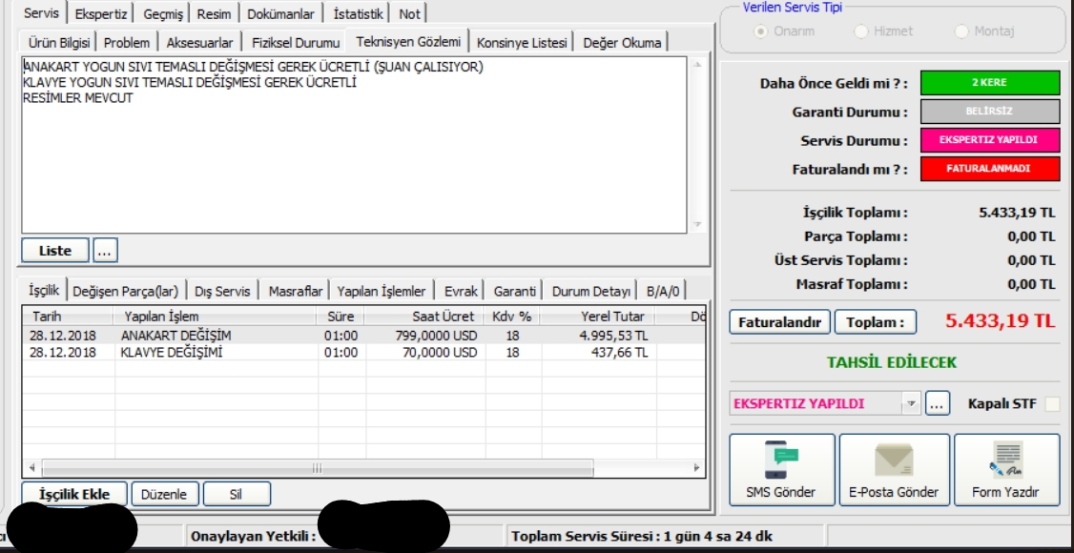Open the Evrak tab
The image size is (1074, 553).
coord(461,291)
